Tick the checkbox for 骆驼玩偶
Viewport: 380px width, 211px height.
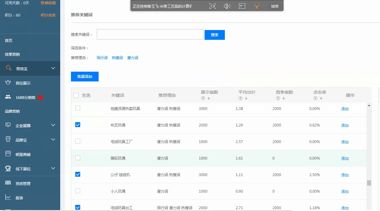78,158
